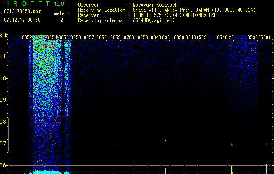Click the 'Receiving Location' label
Image resolution: width=274 pixels, height=174 pixels.
click(101, 10)
